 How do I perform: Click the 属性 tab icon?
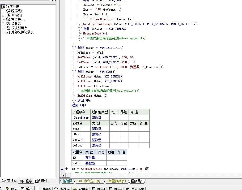click(x=37, y=181)
